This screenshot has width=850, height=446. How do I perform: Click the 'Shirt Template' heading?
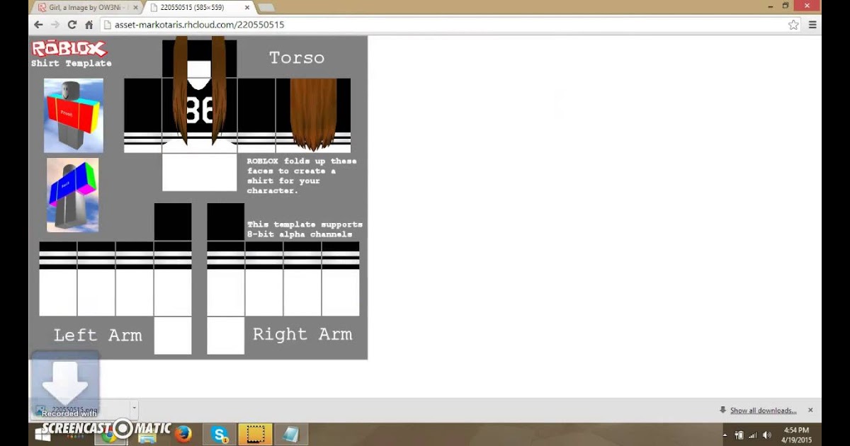coord(71,64)
